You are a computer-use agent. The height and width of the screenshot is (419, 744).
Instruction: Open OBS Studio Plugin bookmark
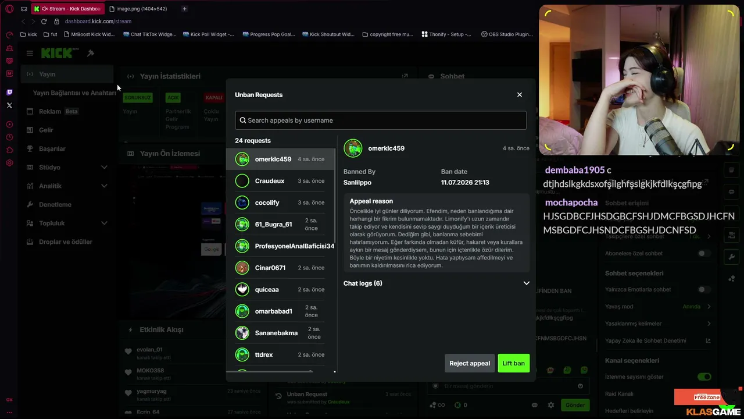pyautogui.click(x=507, y=34)
